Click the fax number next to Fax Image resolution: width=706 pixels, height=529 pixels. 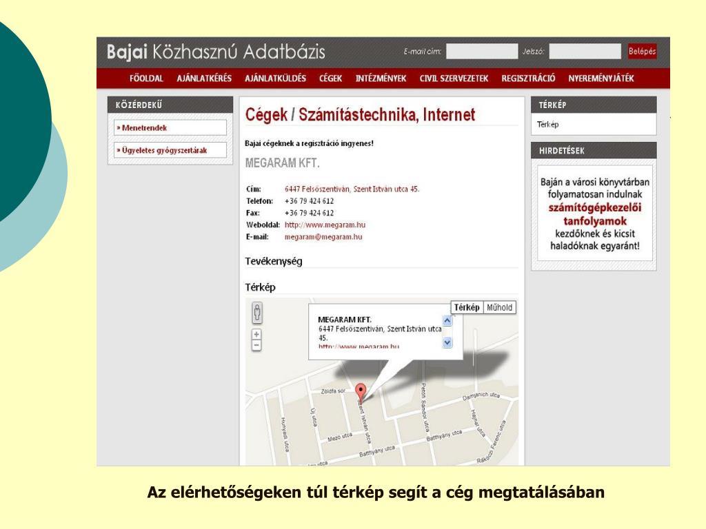[x=309, y=214]
